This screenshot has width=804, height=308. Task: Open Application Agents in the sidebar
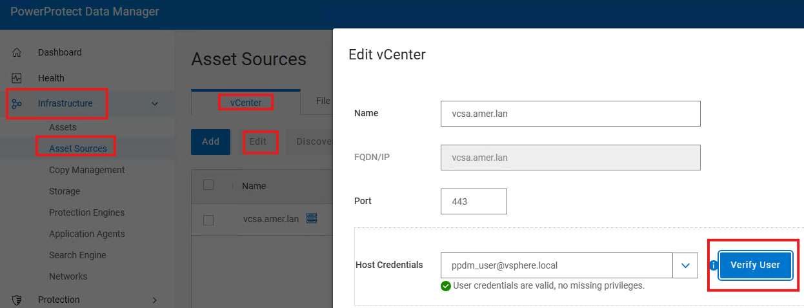[87, 234]
